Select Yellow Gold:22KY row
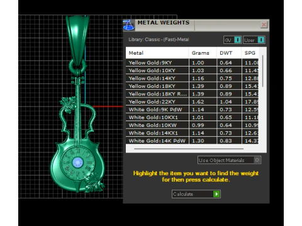Screen dimensions: 302x226 pyautogui.click(x=192, y=102)
